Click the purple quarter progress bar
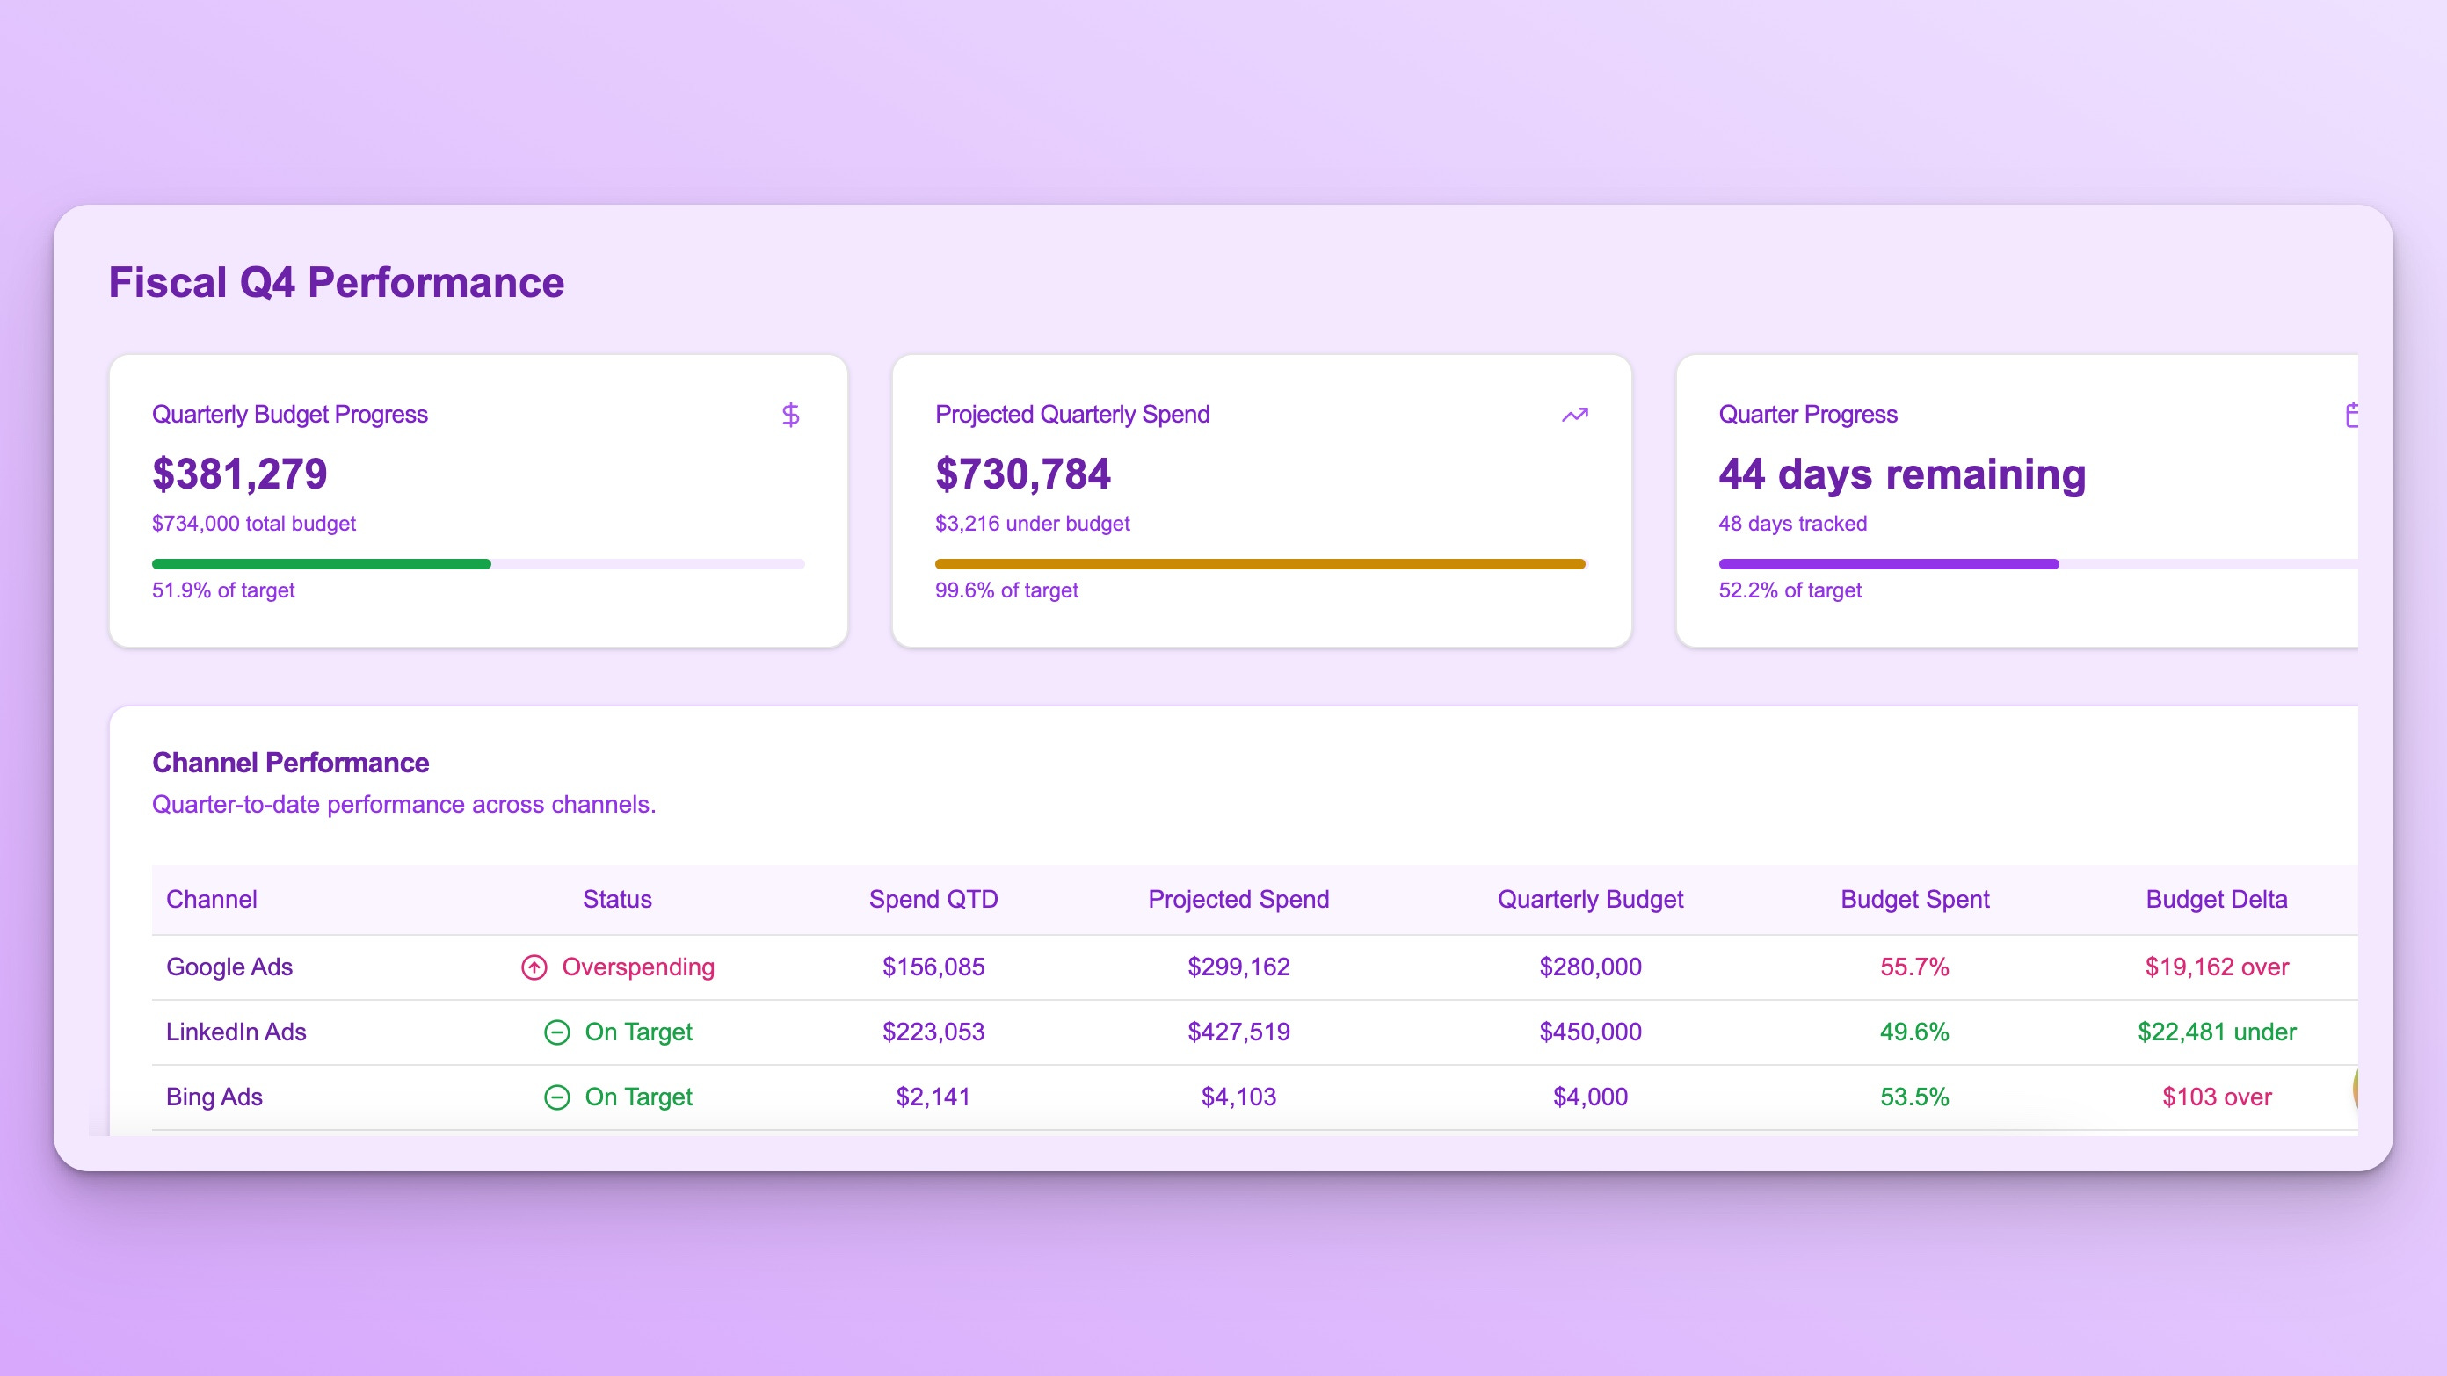 [1887, 564]
